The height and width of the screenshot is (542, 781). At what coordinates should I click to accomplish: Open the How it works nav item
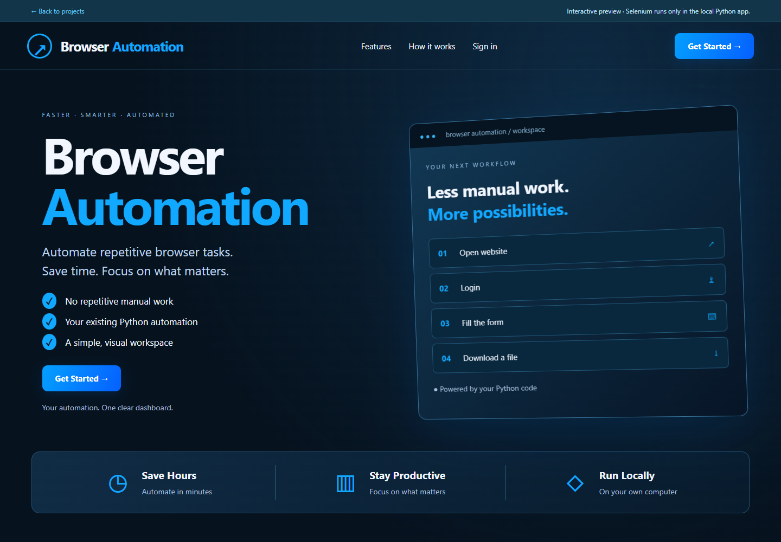click(x=432, y=47)
